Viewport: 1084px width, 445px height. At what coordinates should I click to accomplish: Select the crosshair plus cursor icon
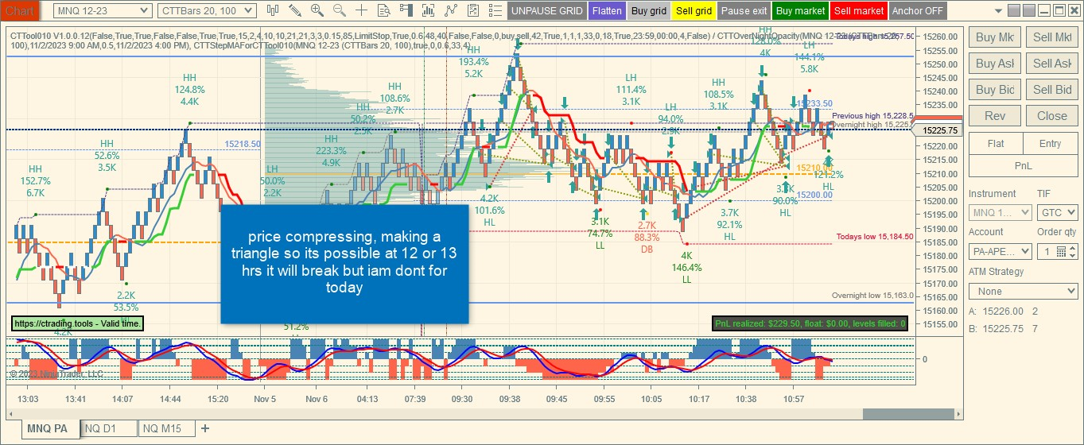[x=362, y=10]
